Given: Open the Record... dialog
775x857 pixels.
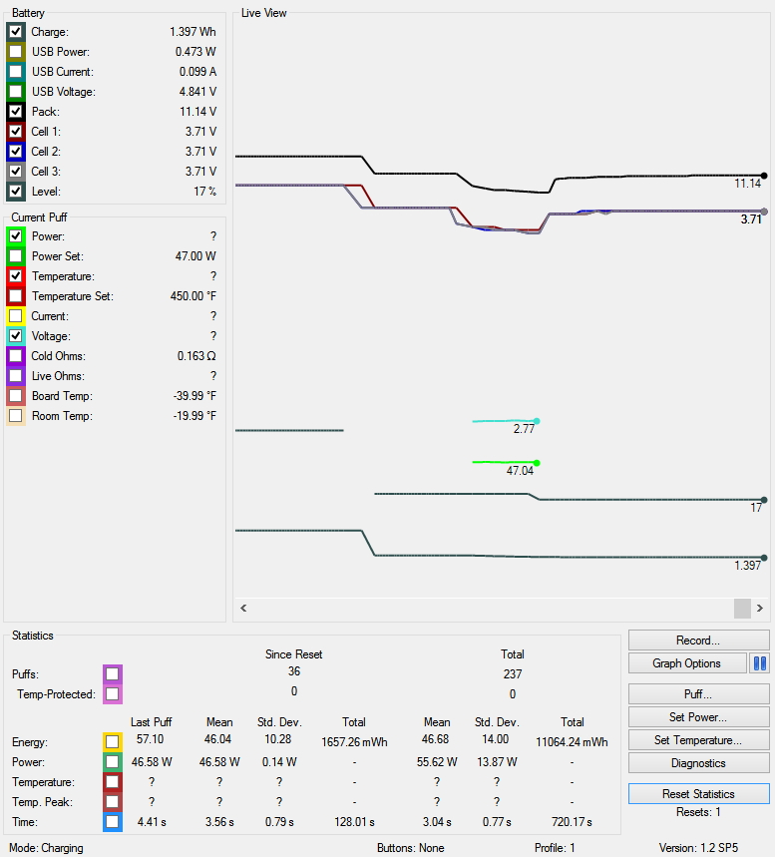Looking at the screenshot, I should point(698,641).
